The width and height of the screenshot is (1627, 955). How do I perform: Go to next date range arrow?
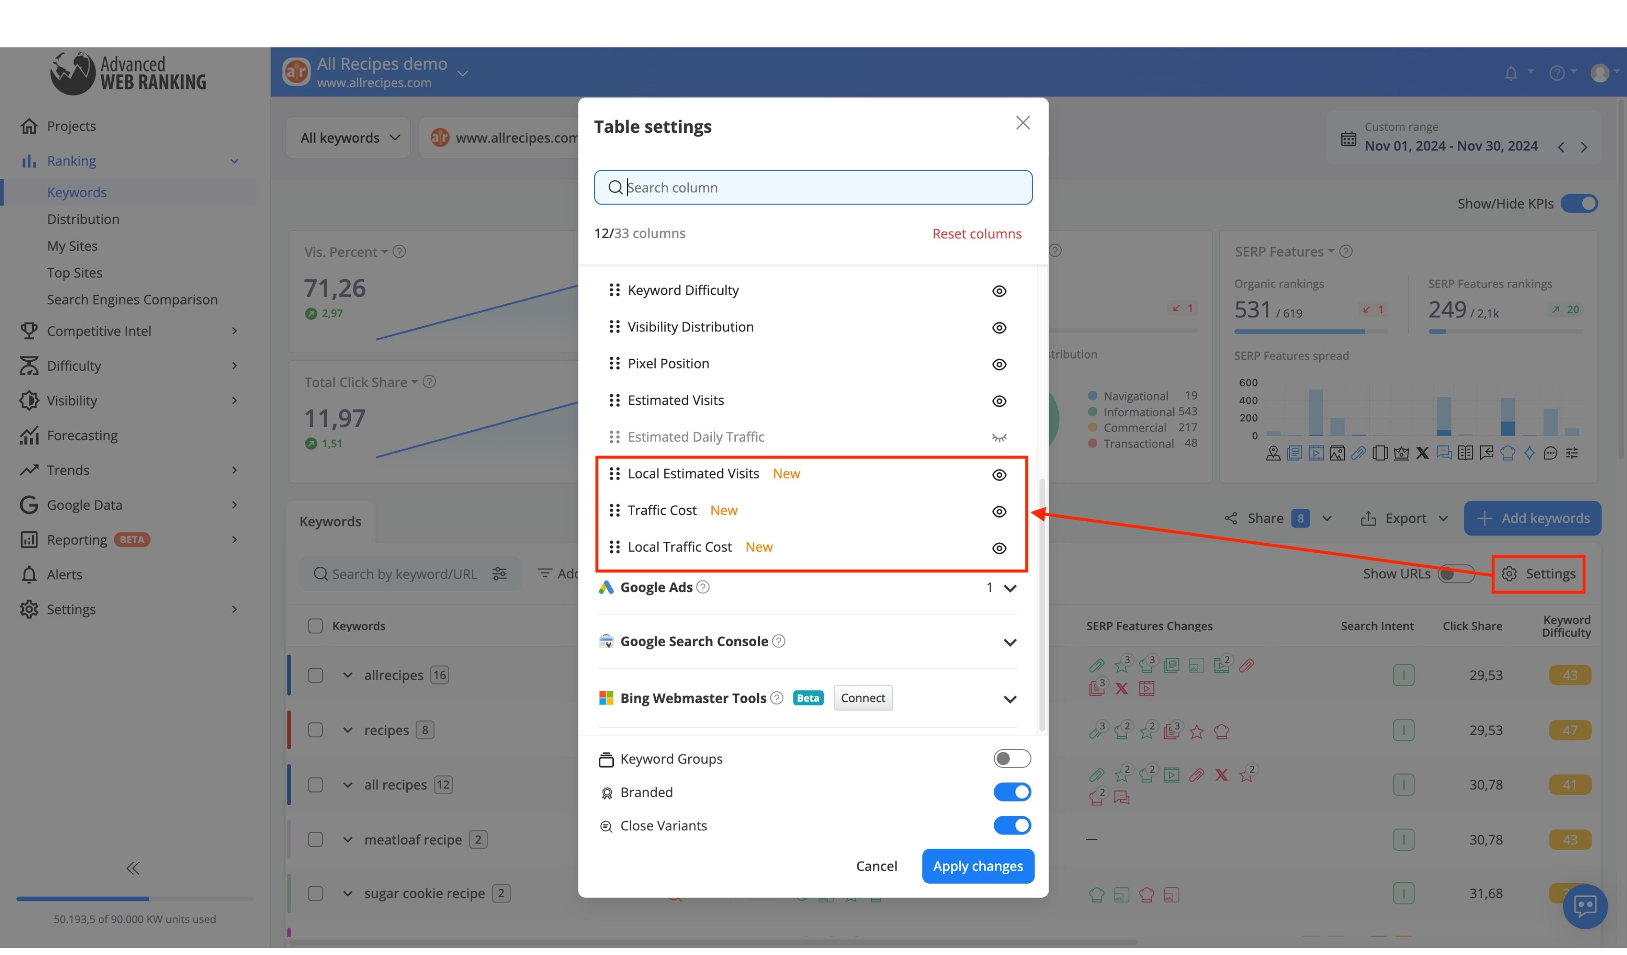point(1584,147)
